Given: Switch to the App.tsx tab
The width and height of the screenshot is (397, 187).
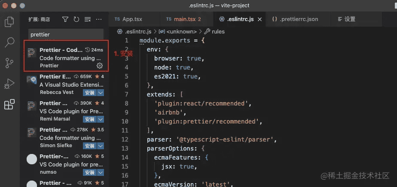Looking at the screenshot, I should click(x=128, y=19).
